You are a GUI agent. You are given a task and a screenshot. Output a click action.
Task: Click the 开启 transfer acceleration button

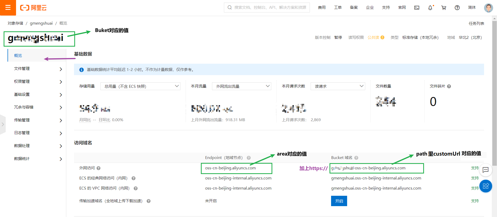tap(339, 201)
